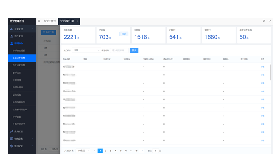Collapse sidebar with double-chevron left icon
Image resolution: width=278 pixels, height=167 pixels.
(39, 21)
